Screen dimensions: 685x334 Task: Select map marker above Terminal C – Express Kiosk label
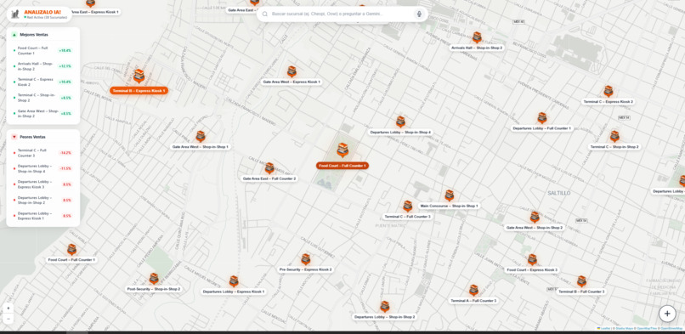[609, 91]
